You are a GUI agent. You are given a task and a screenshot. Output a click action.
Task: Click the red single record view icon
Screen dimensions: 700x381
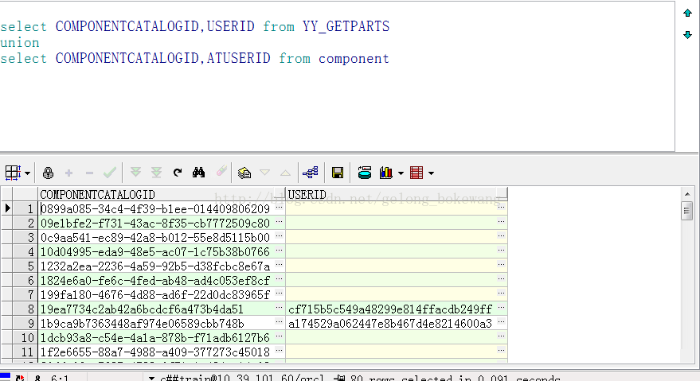(416, 173)
